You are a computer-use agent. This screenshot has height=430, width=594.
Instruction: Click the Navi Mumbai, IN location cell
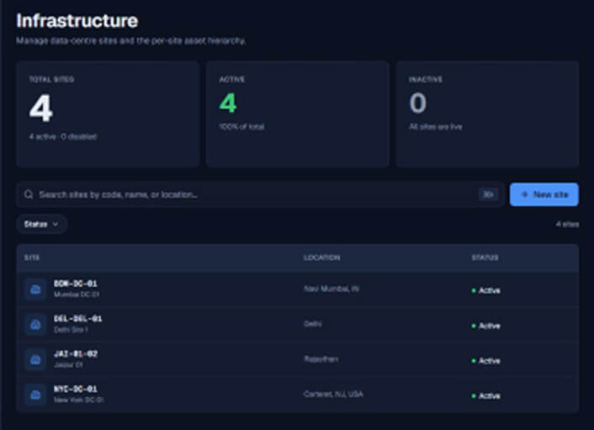tap(331, 289)
